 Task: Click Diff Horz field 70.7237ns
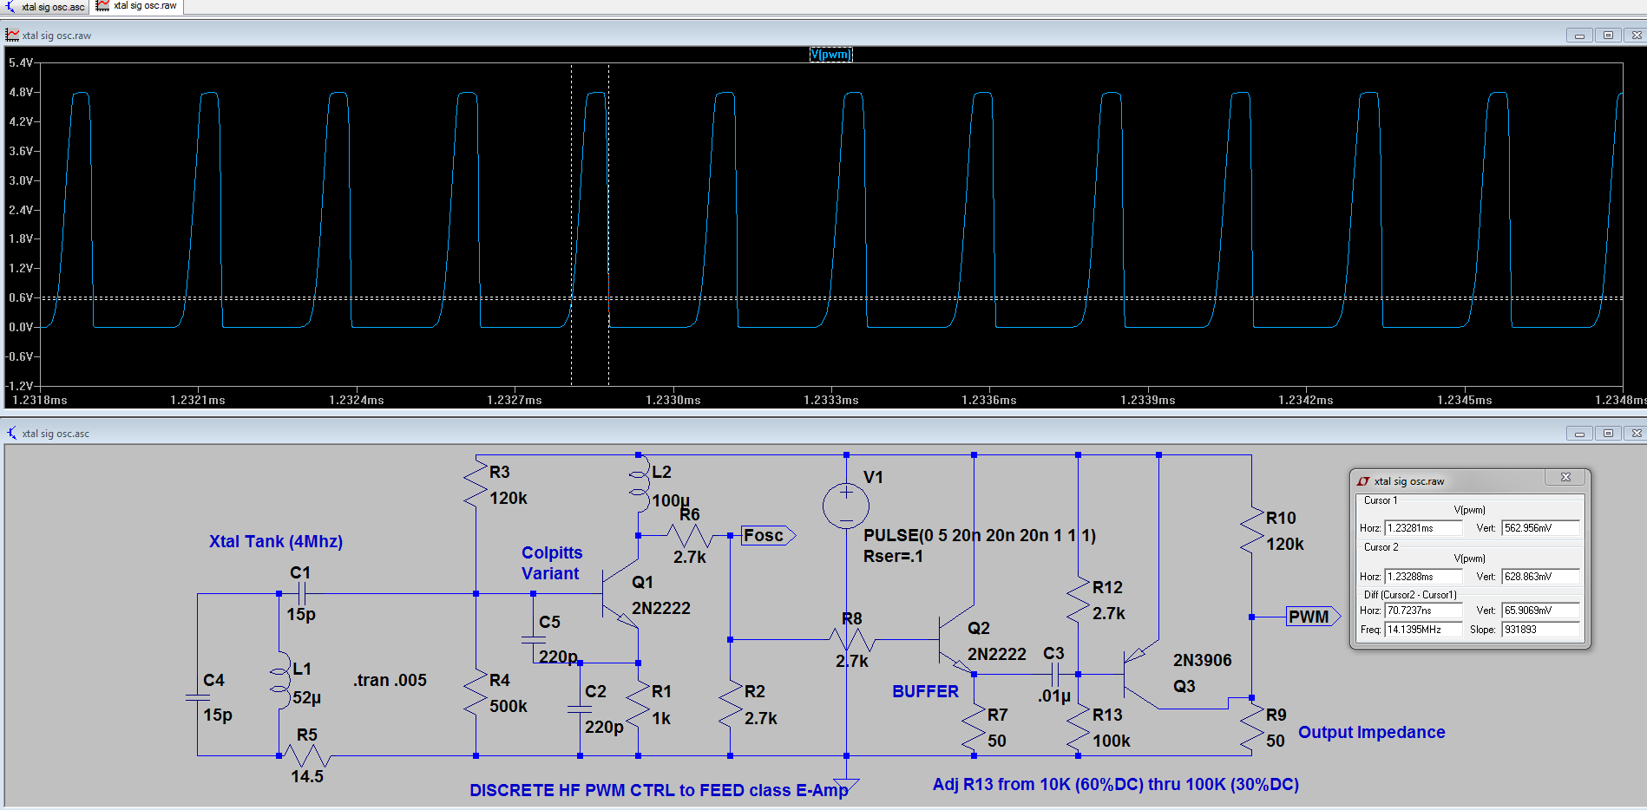tap(1423, 611)
